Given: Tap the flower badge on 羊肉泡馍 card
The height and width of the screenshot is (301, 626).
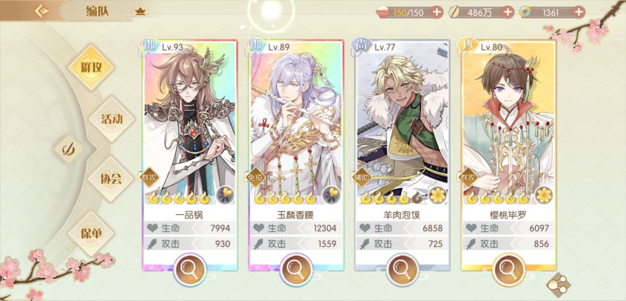Looking at the screenshot, I should 438,194.
